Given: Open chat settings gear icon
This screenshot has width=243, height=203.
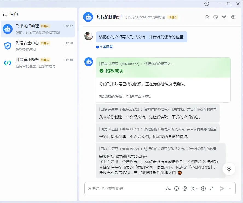Looking at the screenshot, I should pos(233,17).
